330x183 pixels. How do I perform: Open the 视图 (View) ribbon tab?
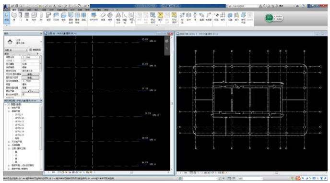(x=80, y=10)
